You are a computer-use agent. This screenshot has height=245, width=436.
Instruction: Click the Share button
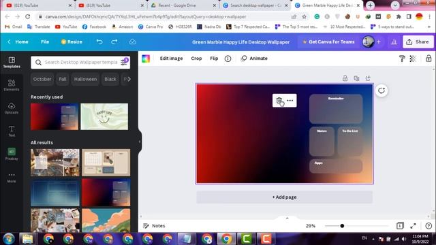point(418,42)
